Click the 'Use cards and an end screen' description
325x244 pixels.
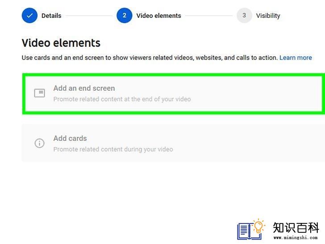pyautogui.click(x=150, y=58)
